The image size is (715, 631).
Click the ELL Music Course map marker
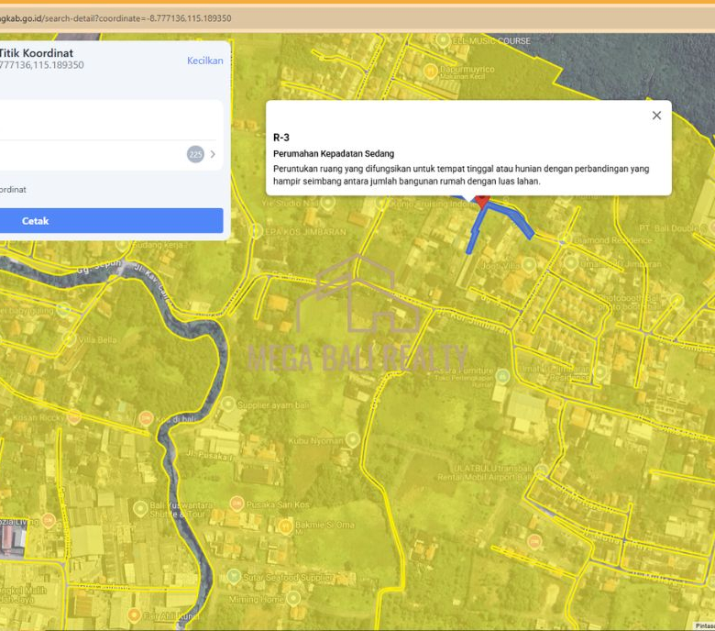coord(443,41)
